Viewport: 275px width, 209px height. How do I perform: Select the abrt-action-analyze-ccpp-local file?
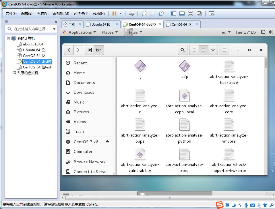click(185, 101)
